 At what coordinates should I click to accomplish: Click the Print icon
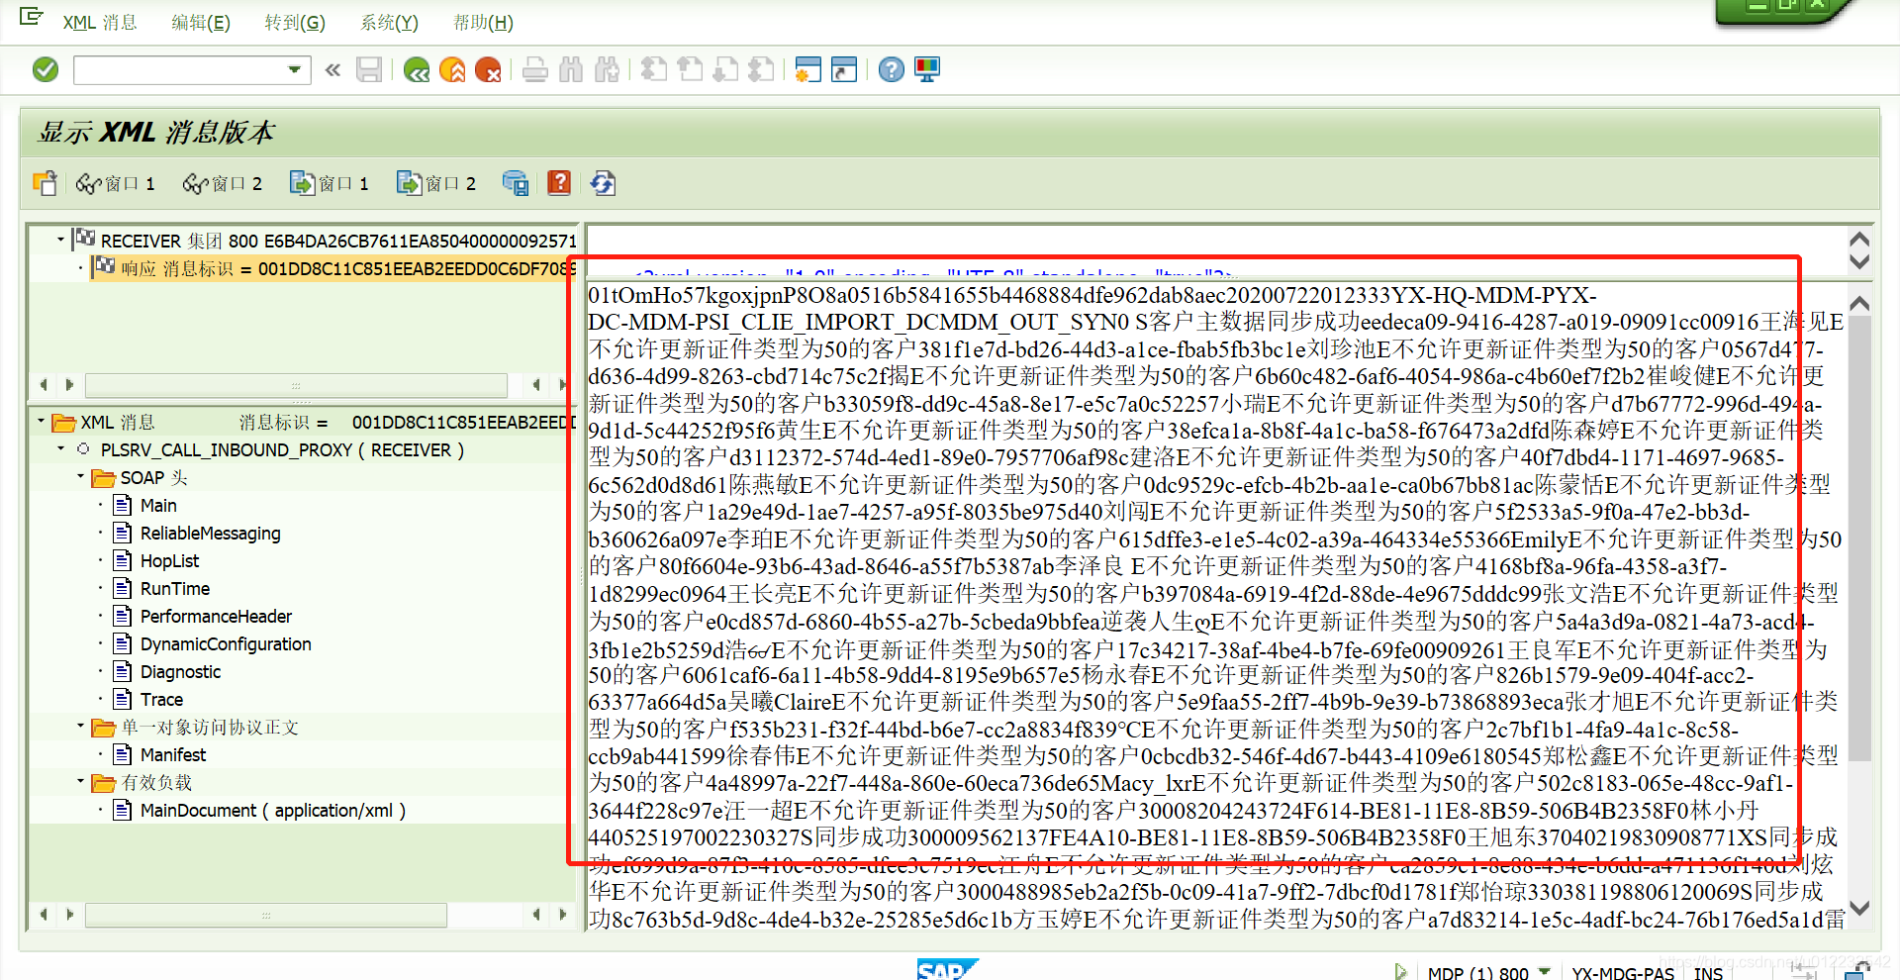click(x=535, y=69)
